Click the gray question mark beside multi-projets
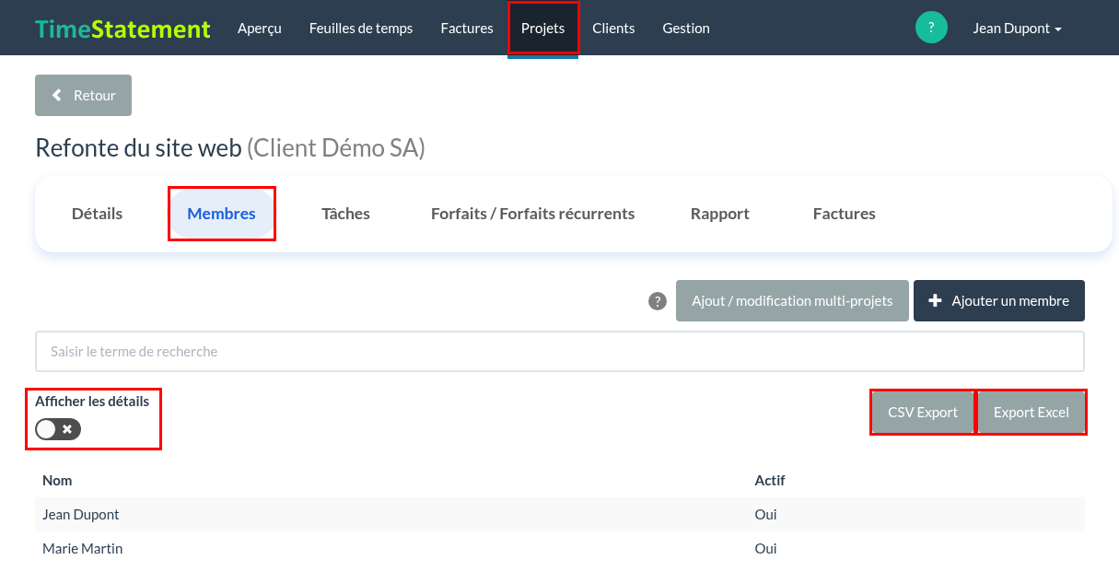 pos(658,301)
